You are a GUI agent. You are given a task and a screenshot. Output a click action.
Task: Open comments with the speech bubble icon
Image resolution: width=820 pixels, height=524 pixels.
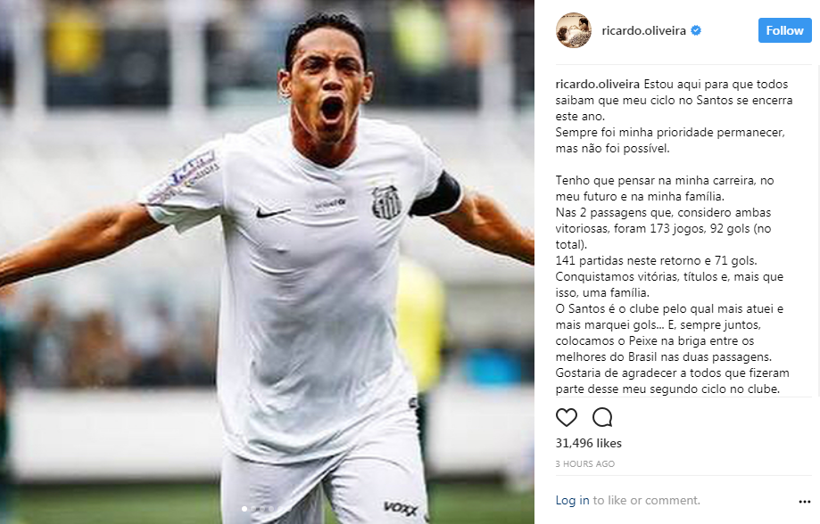click(x=602, y=417)
